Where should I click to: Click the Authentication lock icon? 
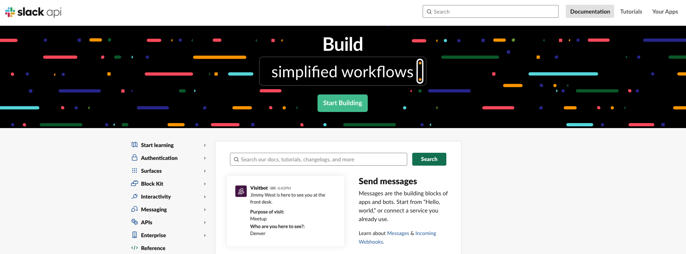(135, 158)
